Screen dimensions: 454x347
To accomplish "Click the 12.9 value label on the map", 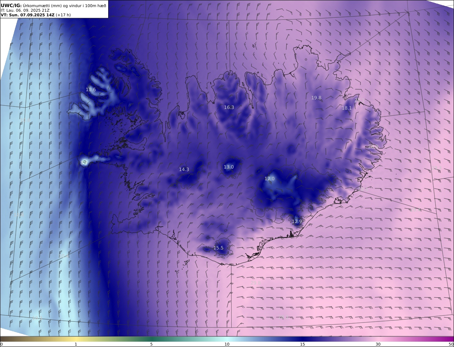I will [x=297, y=222].
